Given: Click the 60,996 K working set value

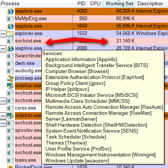Looking at the screenshot, I should 126,19.
